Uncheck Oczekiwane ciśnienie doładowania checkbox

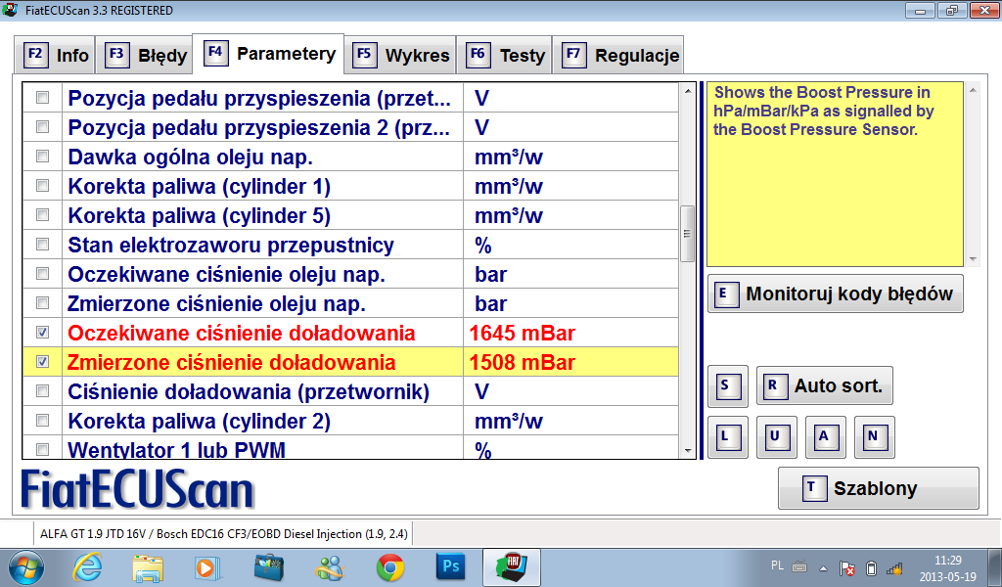(x=42, y=333)
